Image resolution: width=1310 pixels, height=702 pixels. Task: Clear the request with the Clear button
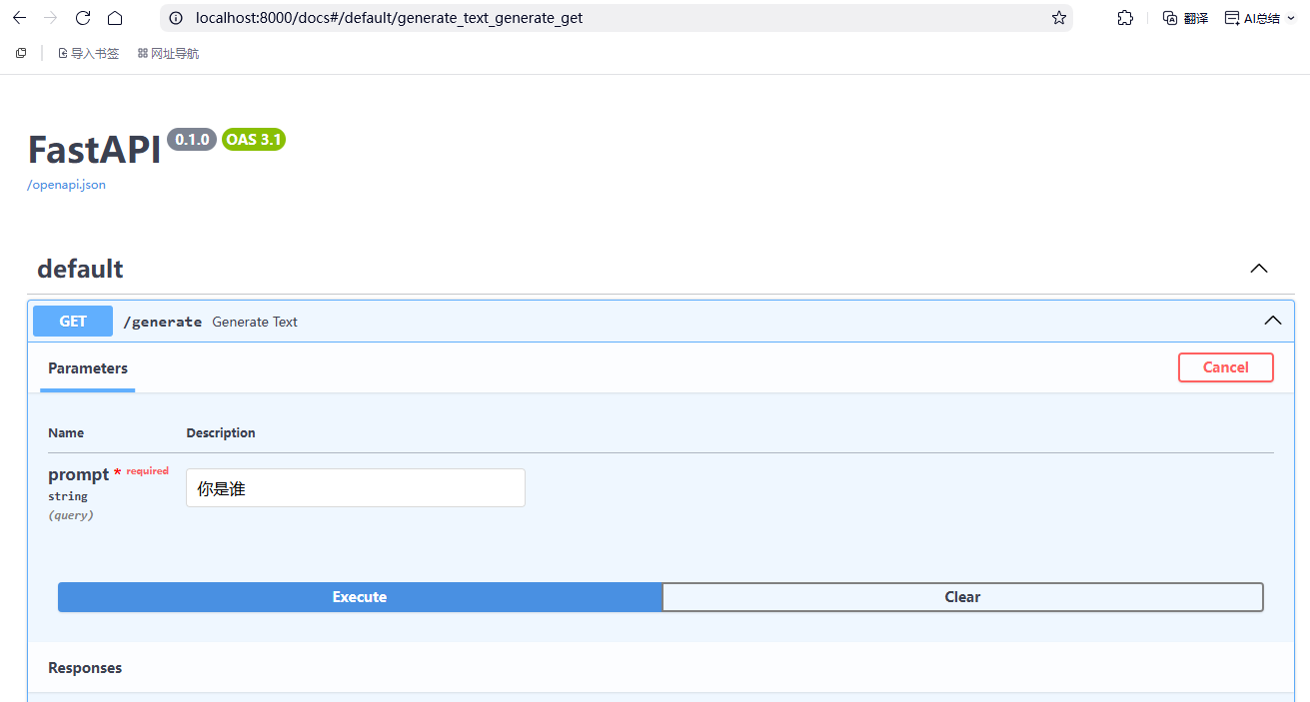click(962, 597)
